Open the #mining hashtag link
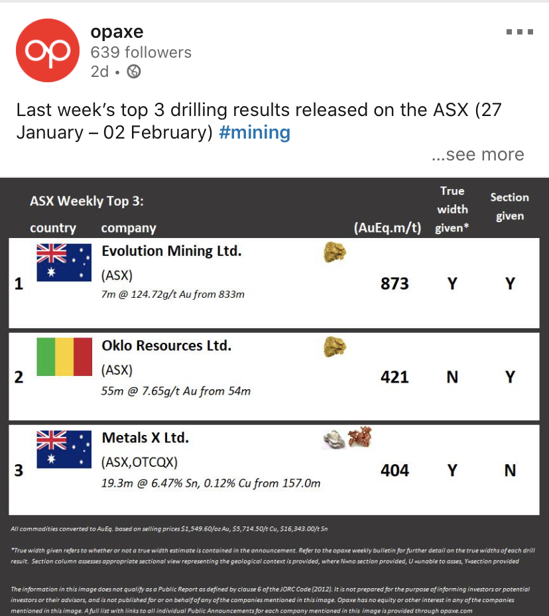The width and height of the screenshot is (549, 616). click(255, 133)
